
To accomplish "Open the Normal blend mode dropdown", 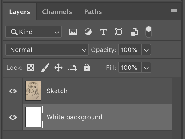I will coord(47,50).
